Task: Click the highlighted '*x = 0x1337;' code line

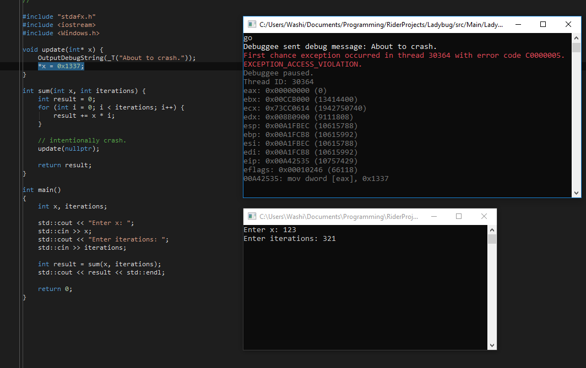Action: (x=61, y=66)
